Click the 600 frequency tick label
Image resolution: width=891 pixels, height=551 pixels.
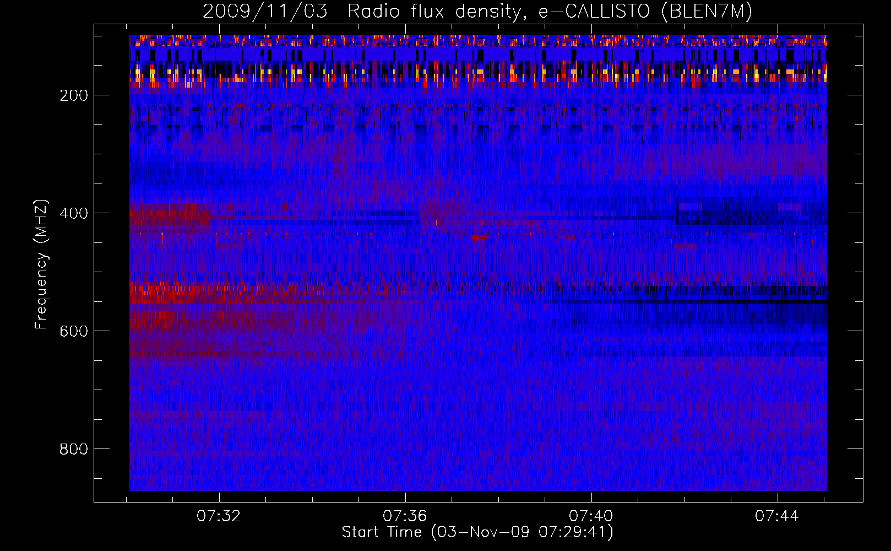click(74, 331)
